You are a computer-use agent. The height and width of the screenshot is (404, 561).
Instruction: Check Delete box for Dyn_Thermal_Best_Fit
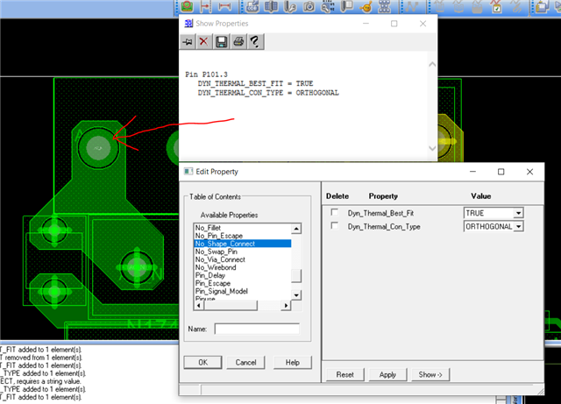[334, 213]
